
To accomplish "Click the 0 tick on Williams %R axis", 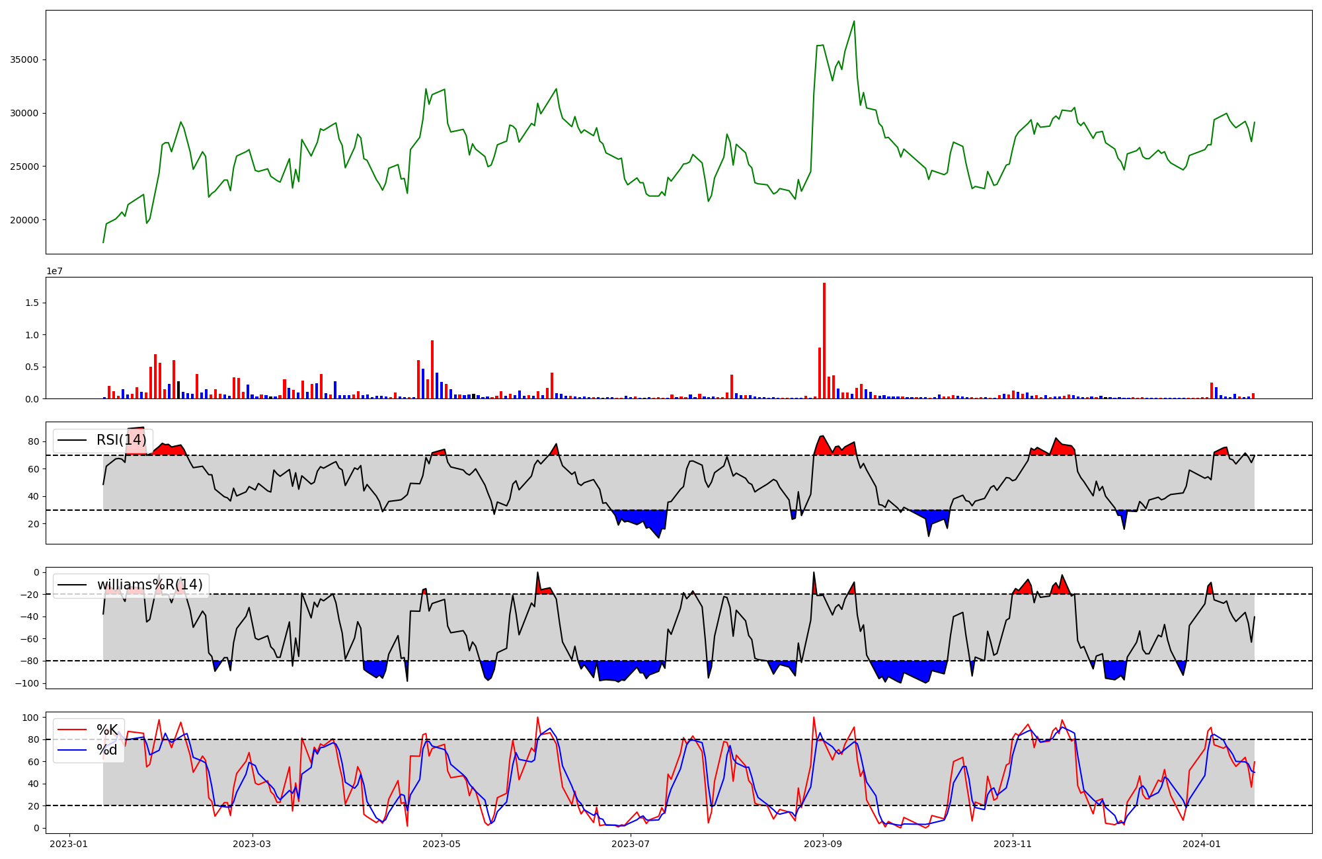I will tap(36, 572).
